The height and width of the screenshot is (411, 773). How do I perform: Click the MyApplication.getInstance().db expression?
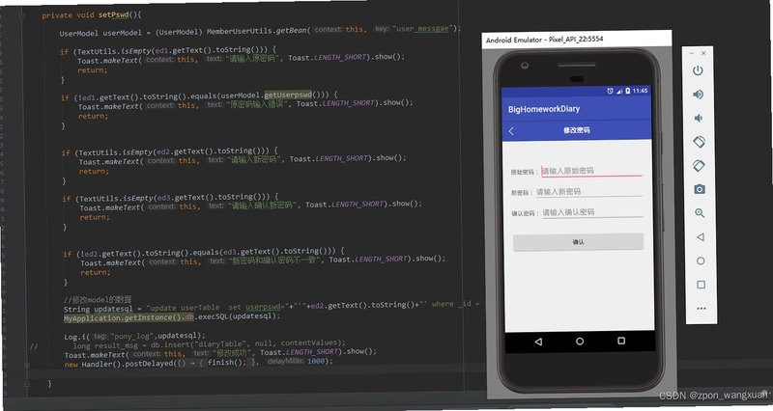tap(129, 318)
